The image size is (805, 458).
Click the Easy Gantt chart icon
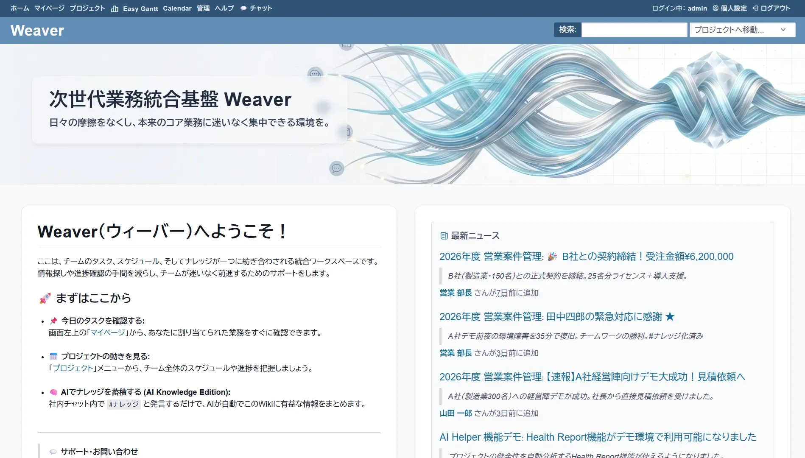115,8
